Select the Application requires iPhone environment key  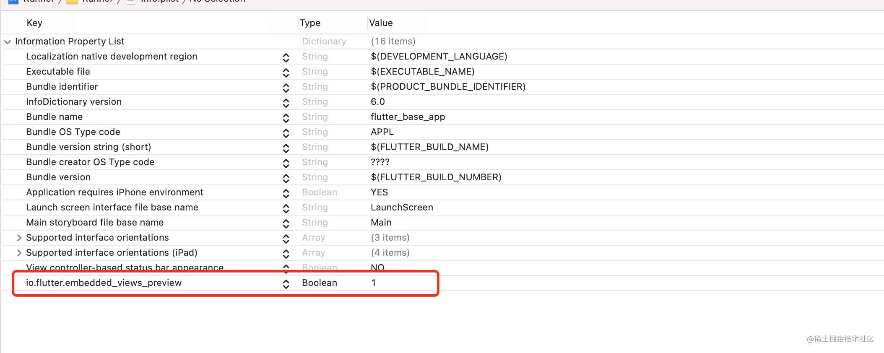114,192
